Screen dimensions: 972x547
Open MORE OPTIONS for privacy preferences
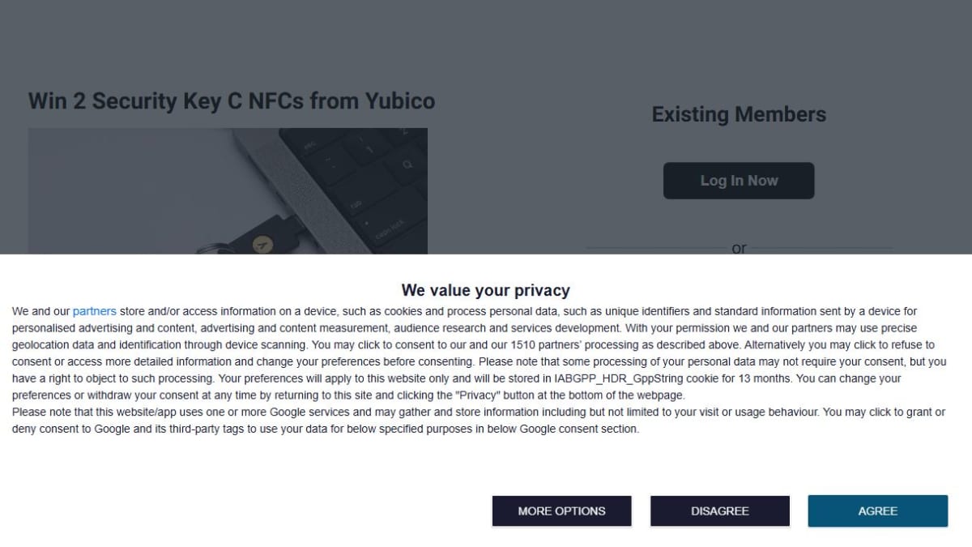point(561,511)
